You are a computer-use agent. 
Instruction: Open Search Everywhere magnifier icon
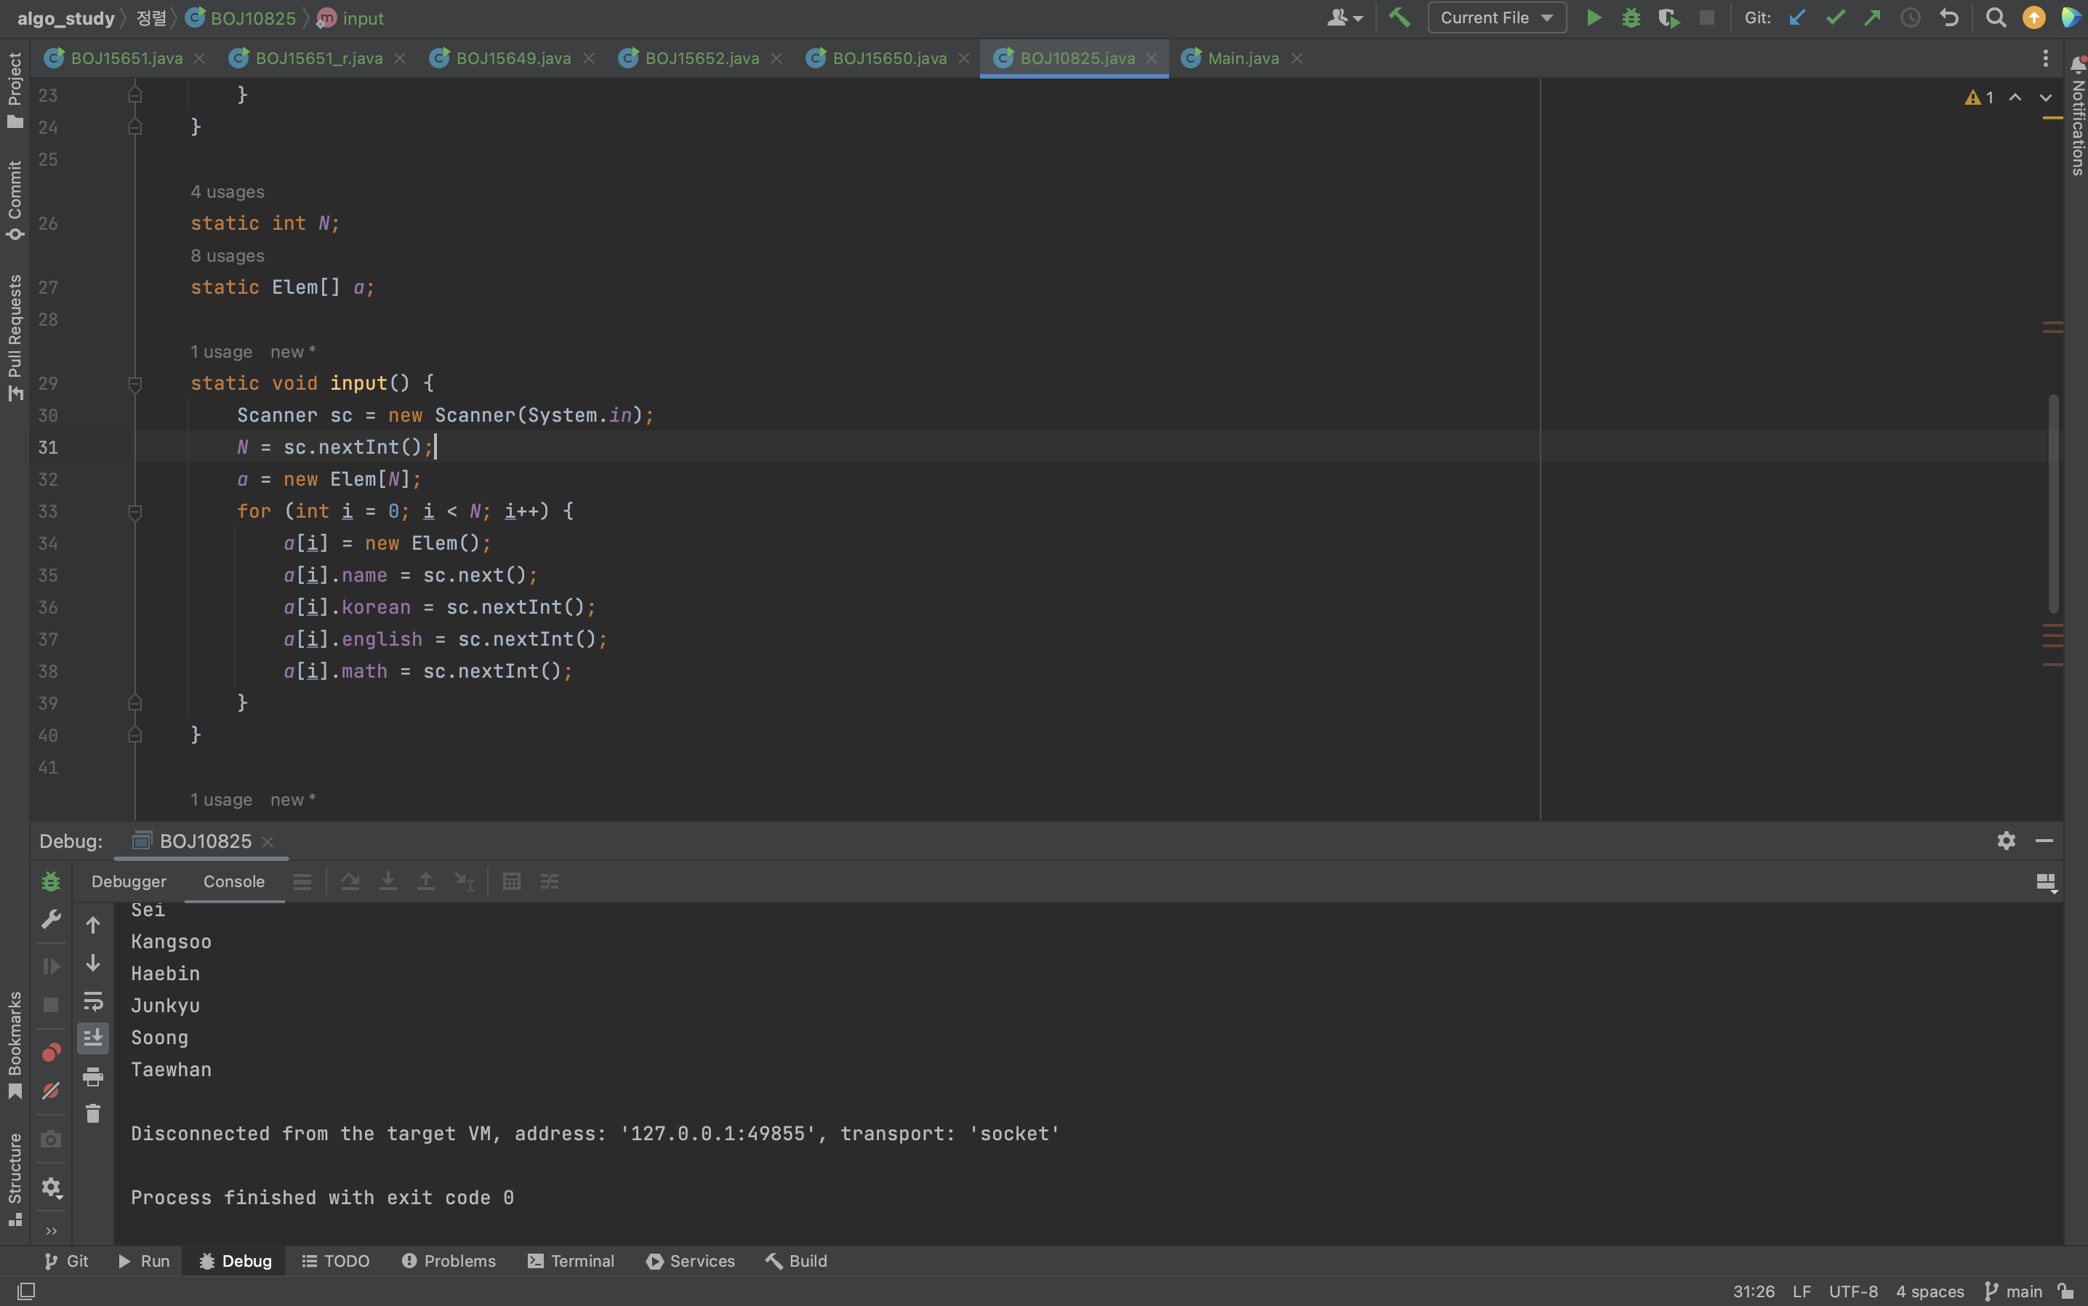[x=1995, y=18]
